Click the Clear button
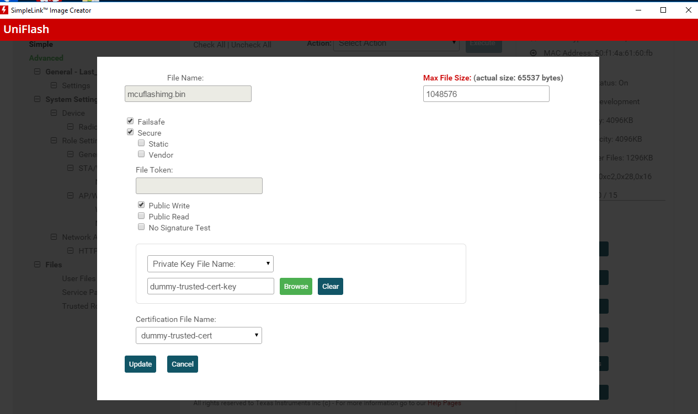The width and height of the screenshot is (698, 414). tap(331, 287)
